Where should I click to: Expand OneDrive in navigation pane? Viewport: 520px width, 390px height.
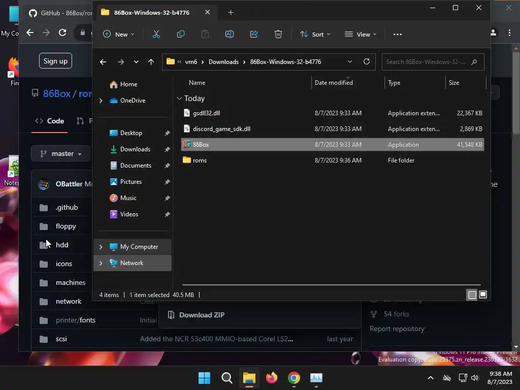click(x=101, y=101)
